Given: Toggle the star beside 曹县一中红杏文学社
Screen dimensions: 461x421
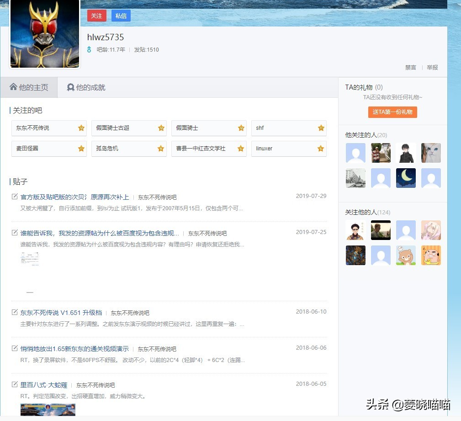Looking at the screenshot, I should 241,149.
